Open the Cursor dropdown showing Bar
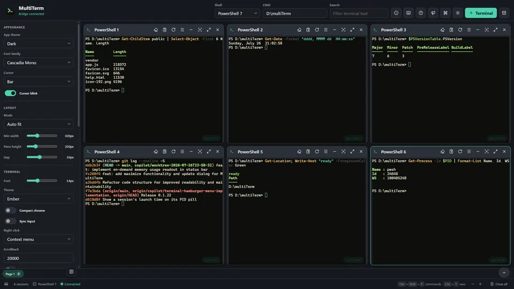This screenshot has width=514, height=289. (x=39, y=81)
